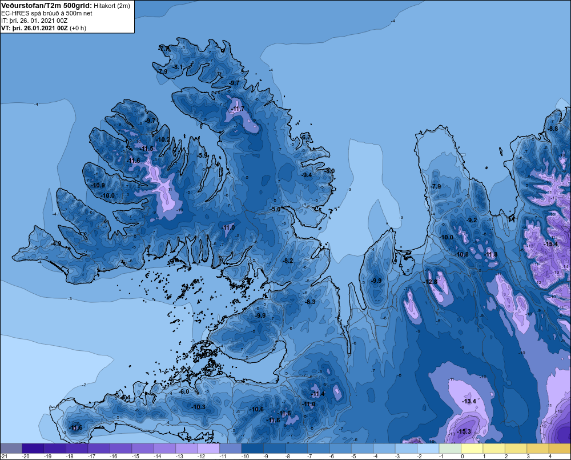Click the pale green legend swatch before 0
571x460 pixels.
tap(450, 449)
